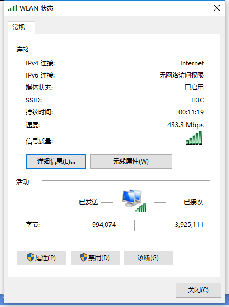Click the network computers activity icon
Screen dimensions: 229x307
134,200
